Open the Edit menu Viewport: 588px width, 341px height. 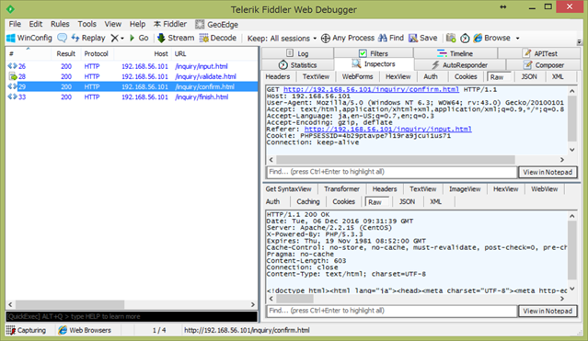click(36, 24)
